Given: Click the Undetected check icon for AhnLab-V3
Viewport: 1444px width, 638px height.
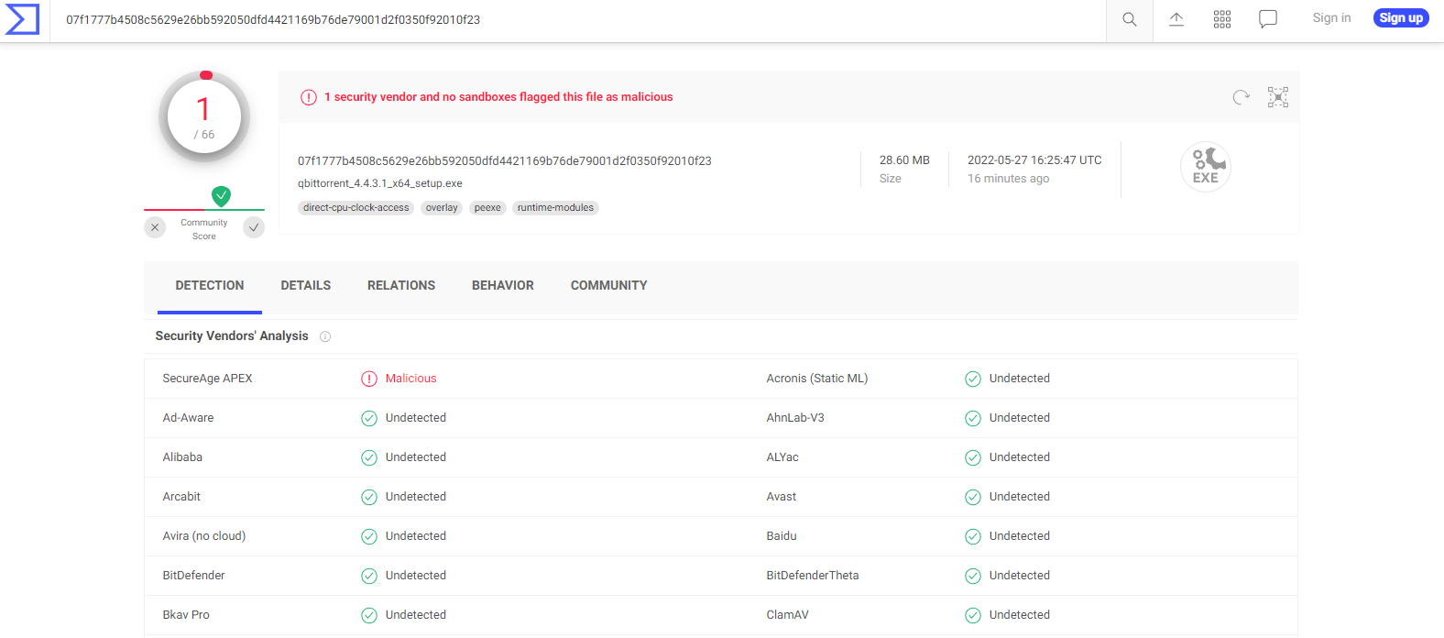Looking at the screenshot, I should pos(973,418).
